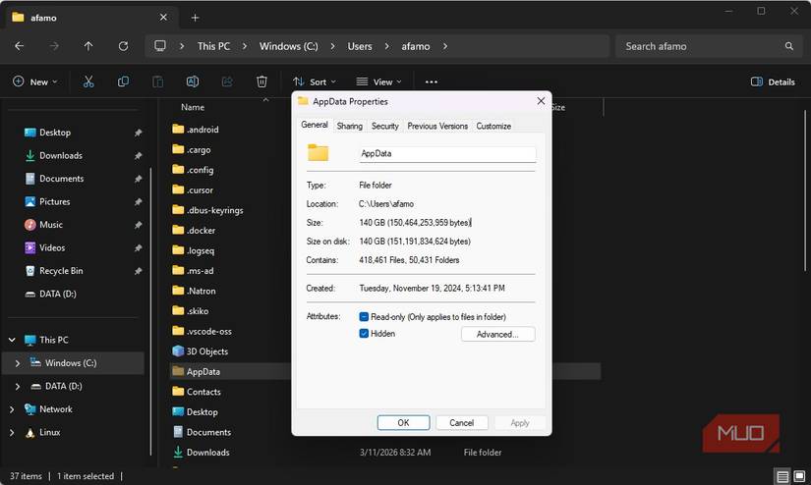Select the .docker folder
This screenshot has height=485, width=811.
pos(194,231)
